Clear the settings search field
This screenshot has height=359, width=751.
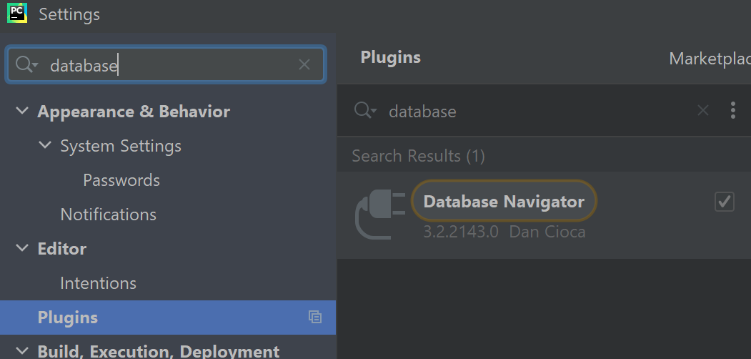point(304,65)
